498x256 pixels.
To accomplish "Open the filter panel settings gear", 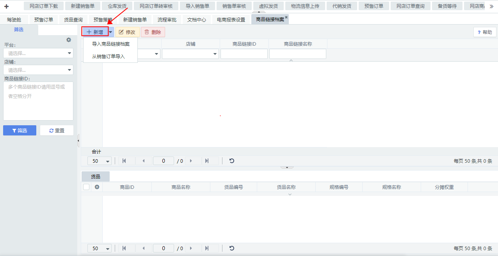I will [69, 40].
